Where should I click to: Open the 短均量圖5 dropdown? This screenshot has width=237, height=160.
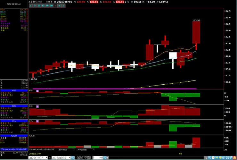[86, 149]
